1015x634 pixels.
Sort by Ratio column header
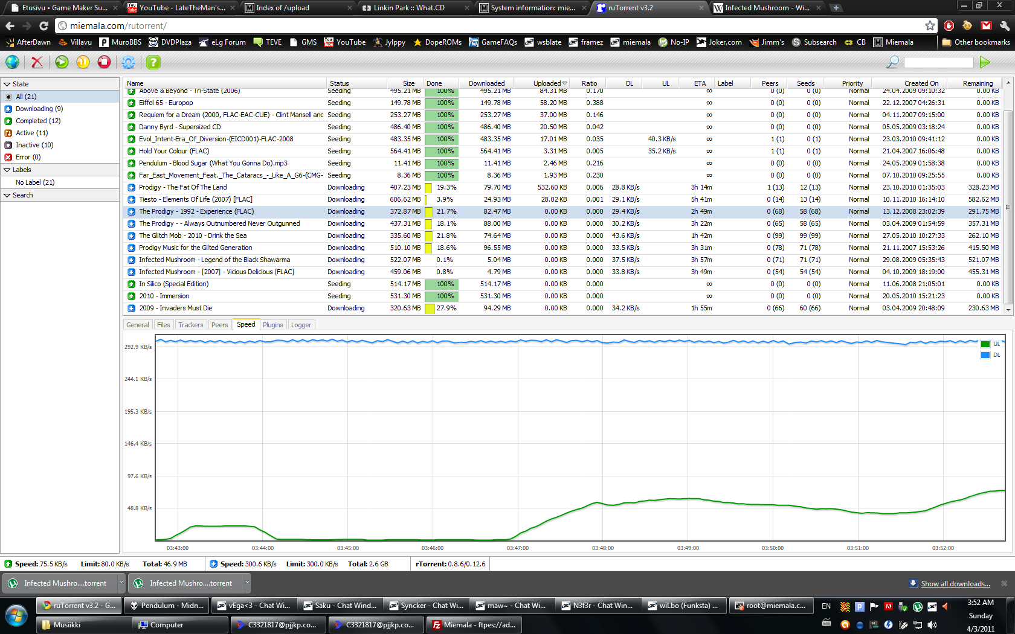pyautogui.click(x=589, y=83)
